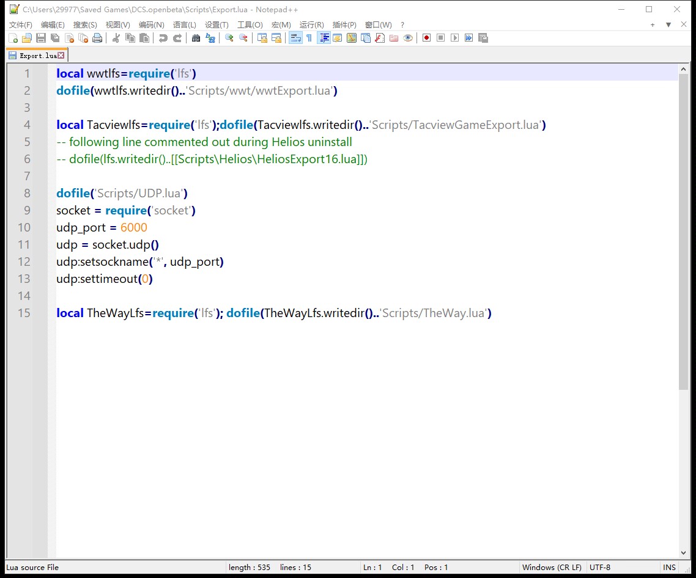Viewport: 696px width, 578px height.
Task: Click the Zoom Out magnifier icon
Action: [x=243, y=38]
